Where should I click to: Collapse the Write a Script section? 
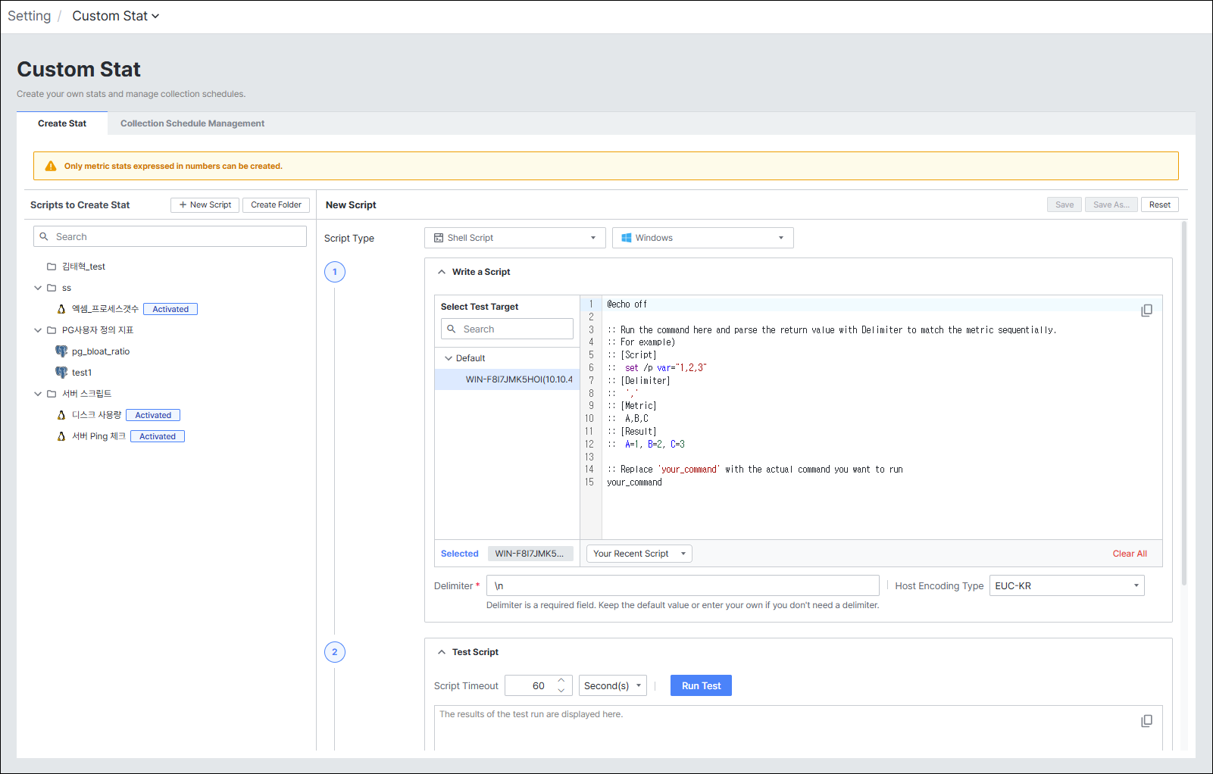[442, 272]
